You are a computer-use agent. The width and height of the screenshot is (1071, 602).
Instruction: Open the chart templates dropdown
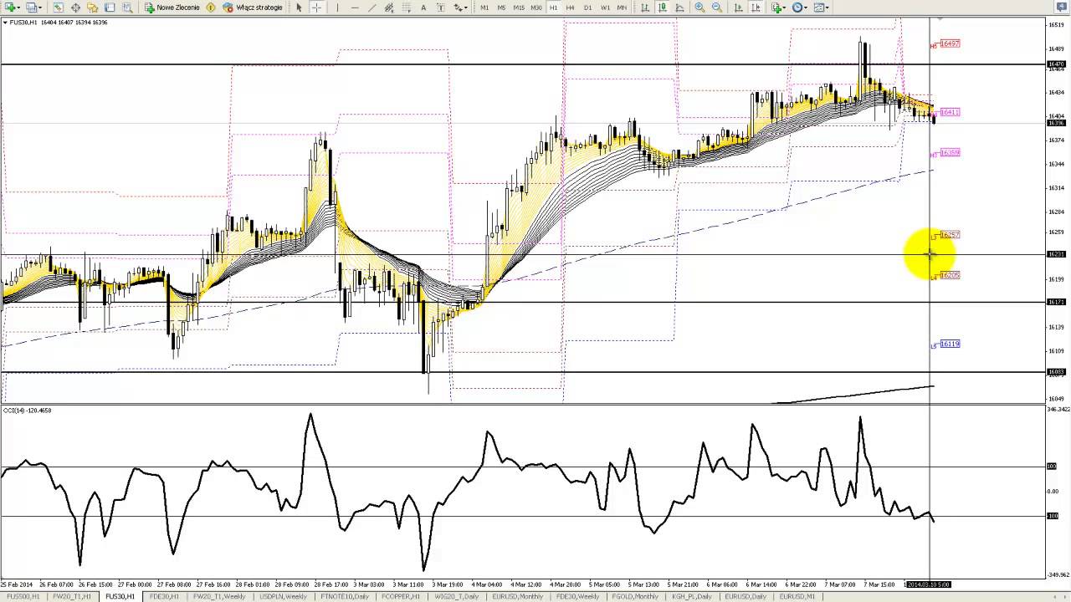point(822,8)
